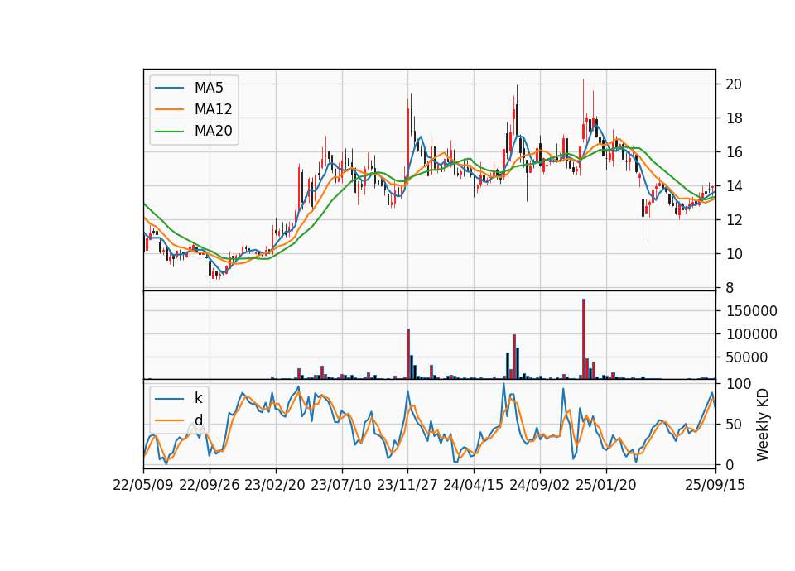
Task: Click the 25/01/20 date label
Action: tap(606, 485)
